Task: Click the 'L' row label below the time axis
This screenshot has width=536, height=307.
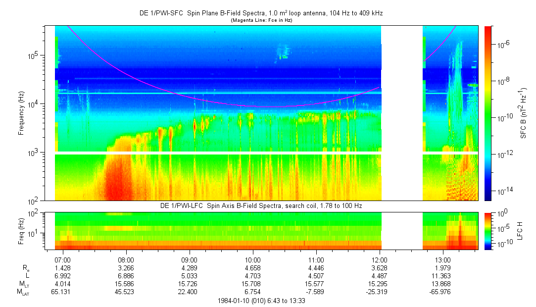Action: click(x=27, y=275)
